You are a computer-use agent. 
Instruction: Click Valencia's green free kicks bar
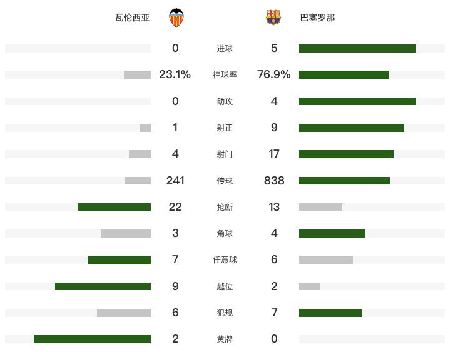click(x=120, y=260)
